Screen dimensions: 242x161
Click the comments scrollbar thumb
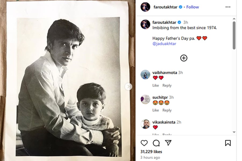pos(234,35)
